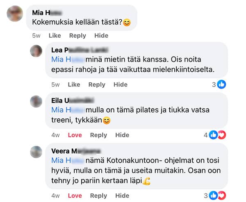Reply to Mia's top-level comment
246x202 pixels.
click(77, 36)
